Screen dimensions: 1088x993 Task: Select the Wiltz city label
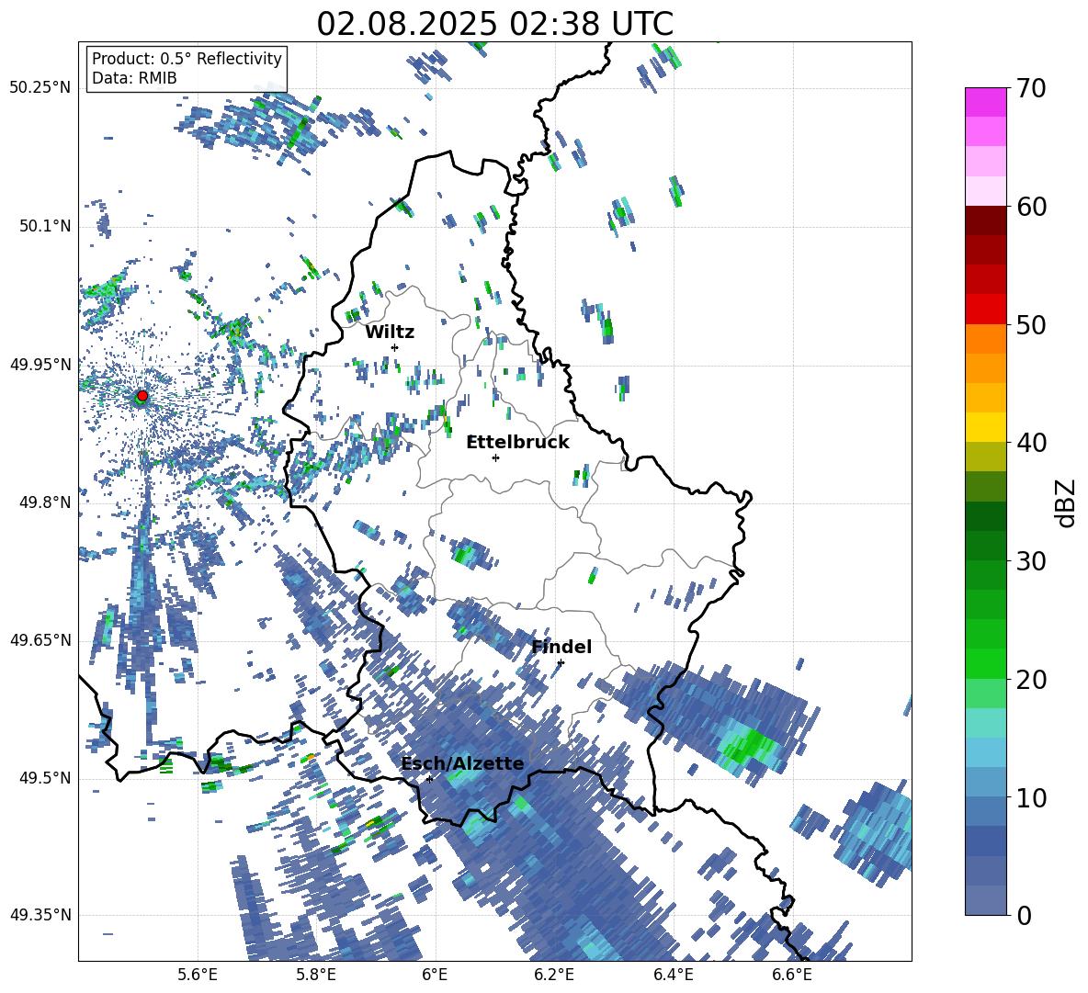390,333
